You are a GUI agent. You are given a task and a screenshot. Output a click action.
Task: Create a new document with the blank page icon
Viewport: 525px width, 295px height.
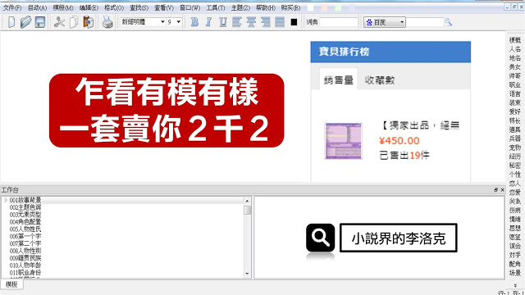tap(11, 22)
